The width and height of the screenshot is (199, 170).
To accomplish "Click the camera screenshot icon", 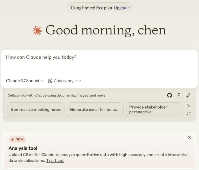I will [179, 95].
